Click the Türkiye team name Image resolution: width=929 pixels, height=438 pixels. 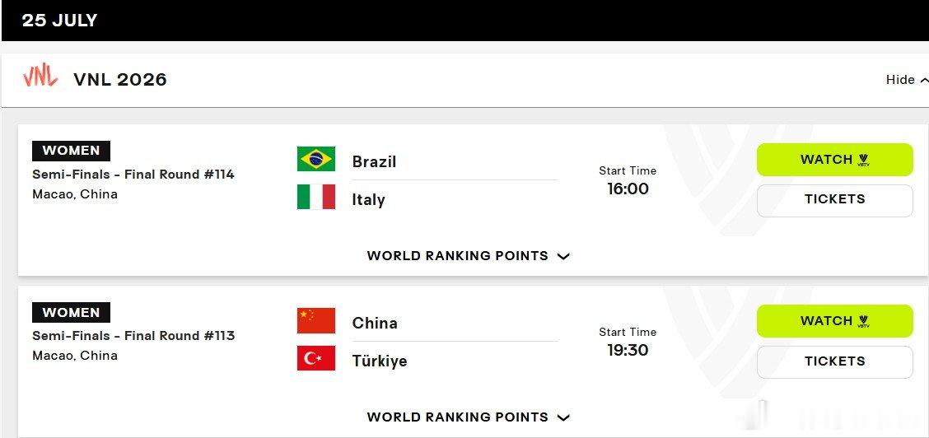coord(379,361)
